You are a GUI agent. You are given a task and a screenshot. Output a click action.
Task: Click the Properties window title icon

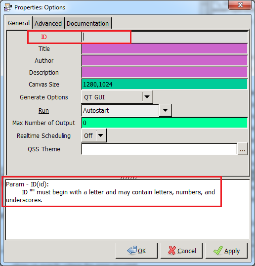8,7
